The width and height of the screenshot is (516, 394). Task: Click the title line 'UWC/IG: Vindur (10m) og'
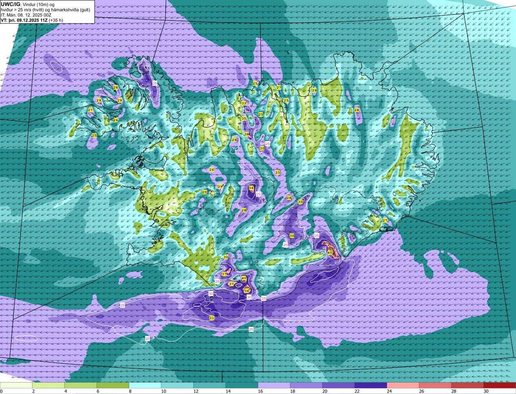click(27, 4)
